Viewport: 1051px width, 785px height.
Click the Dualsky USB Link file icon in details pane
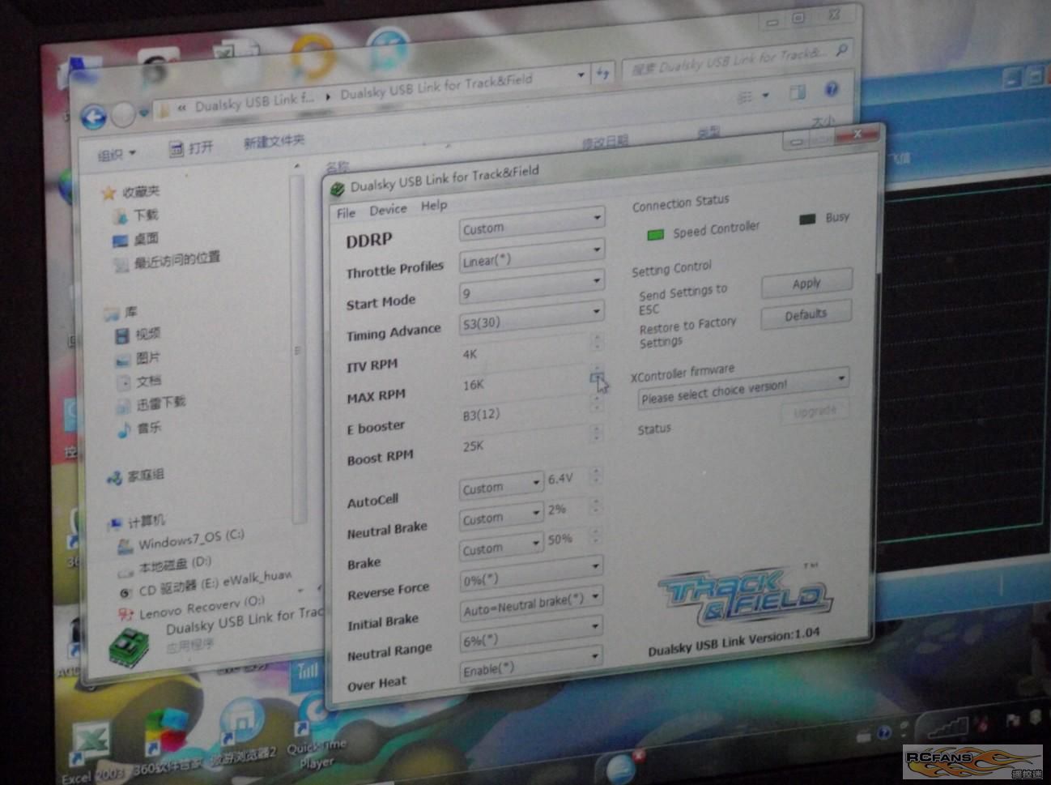coord(129,646)
